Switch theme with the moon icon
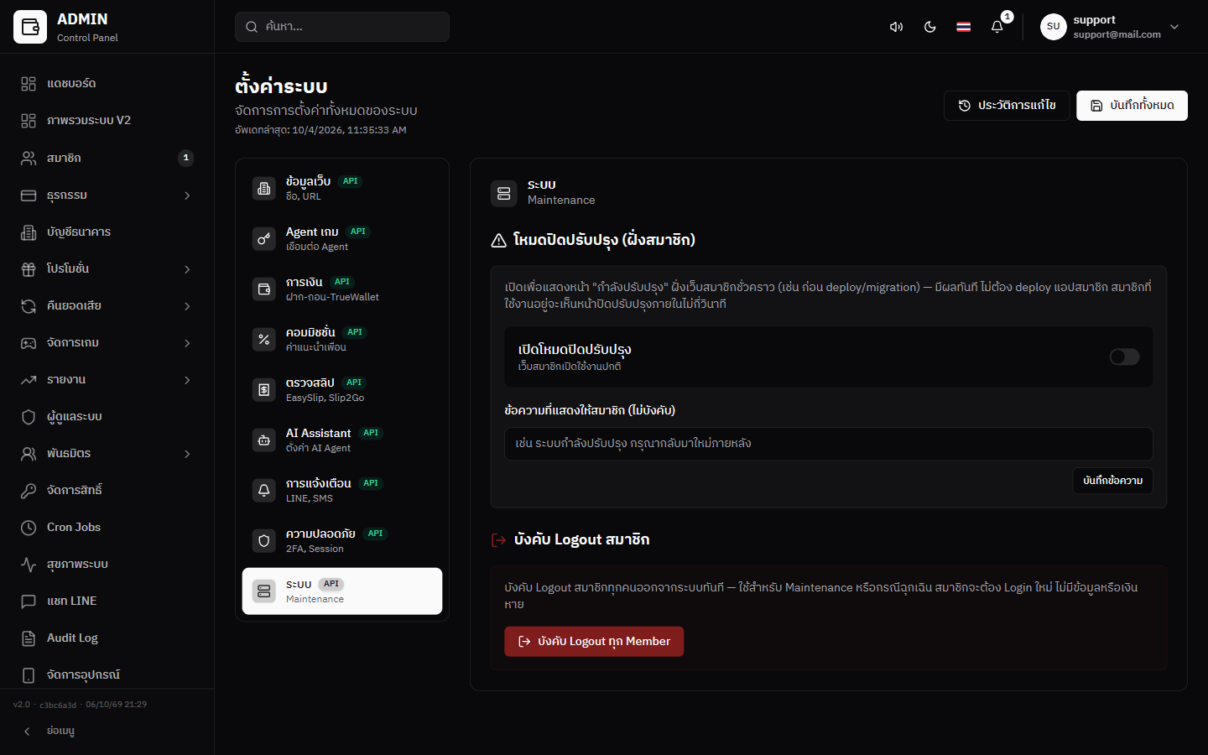Viewport: 1208px width, 755px height. 929,27
